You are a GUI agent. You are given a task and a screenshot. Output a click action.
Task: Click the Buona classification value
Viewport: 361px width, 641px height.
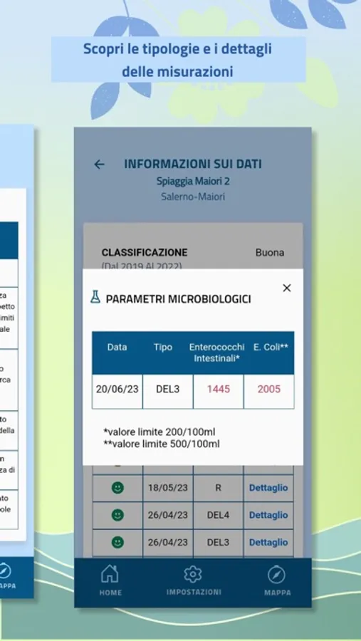(270, 253)
